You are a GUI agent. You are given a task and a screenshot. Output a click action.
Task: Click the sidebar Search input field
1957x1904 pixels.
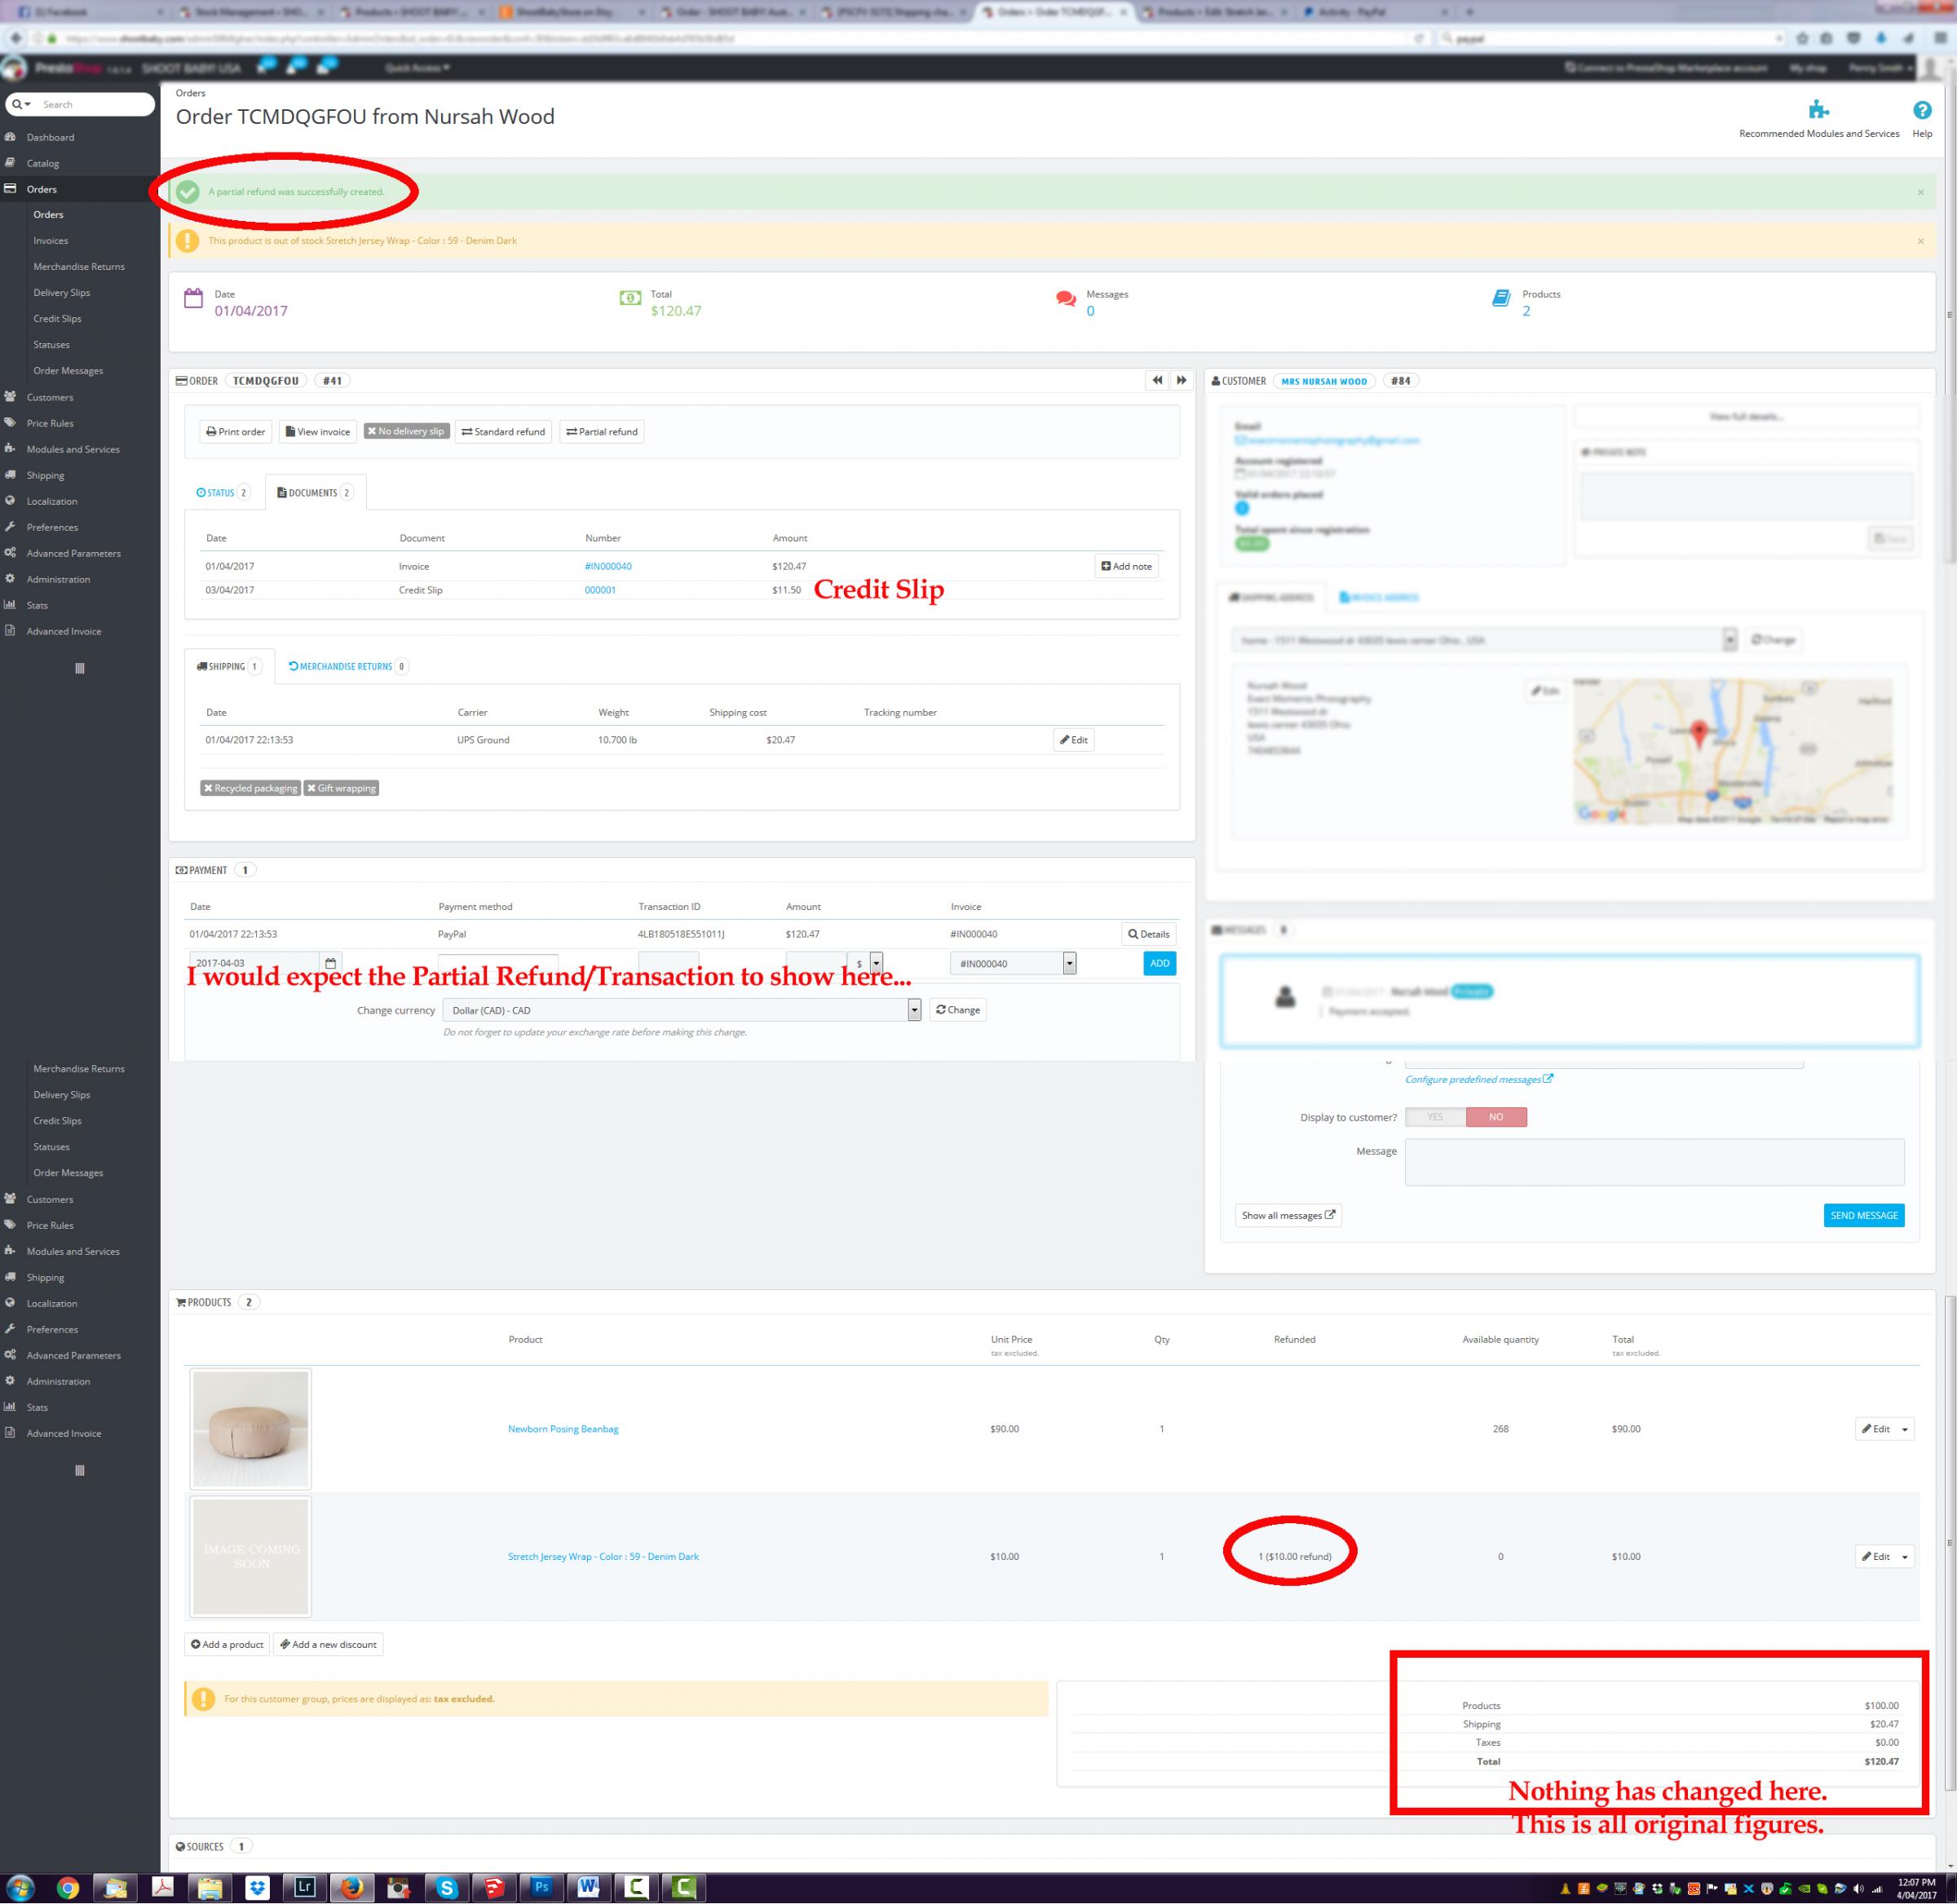point(95,104)
